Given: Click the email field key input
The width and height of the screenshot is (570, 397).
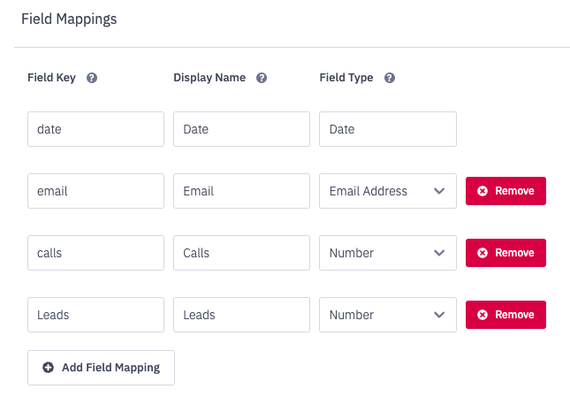Looking at the screenshot, I should click(95, 191).
